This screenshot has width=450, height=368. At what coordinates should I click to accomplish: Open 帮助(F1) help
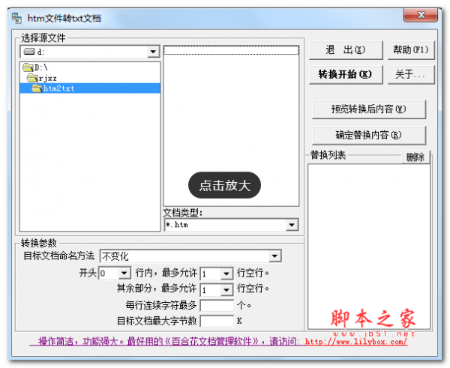(411, 50)
